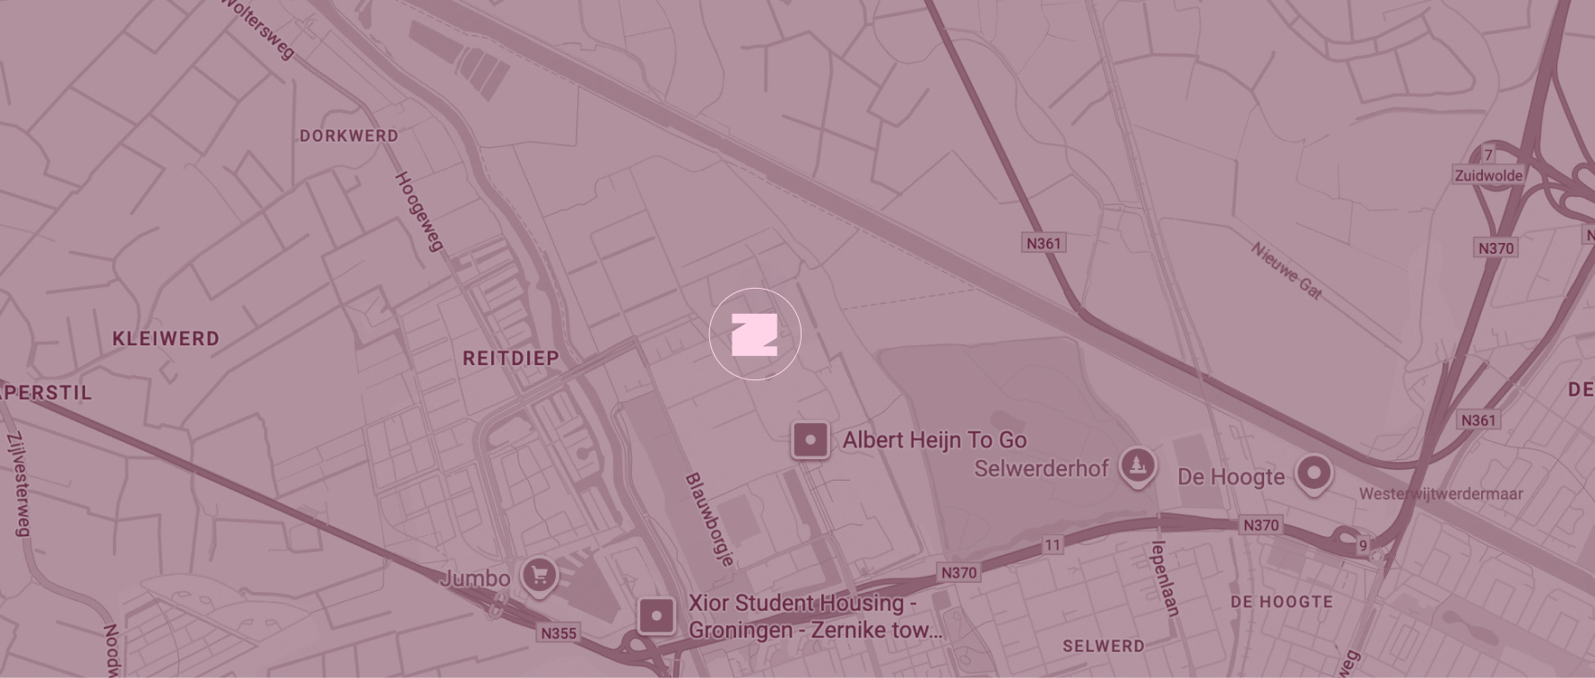Click the KLEIWERD area label

pyautogui.click(x=166, y=339)
